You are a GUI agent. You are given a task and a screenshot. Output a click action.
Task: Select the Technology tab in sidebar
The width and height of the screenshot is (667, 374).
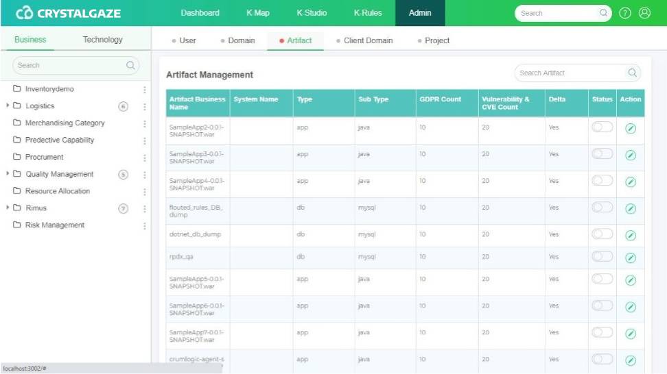[102, 40]
